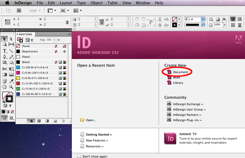Open the stroke weight 1 pt dropdown
Viewport: 245px width, 158px height.
(203, 19)
